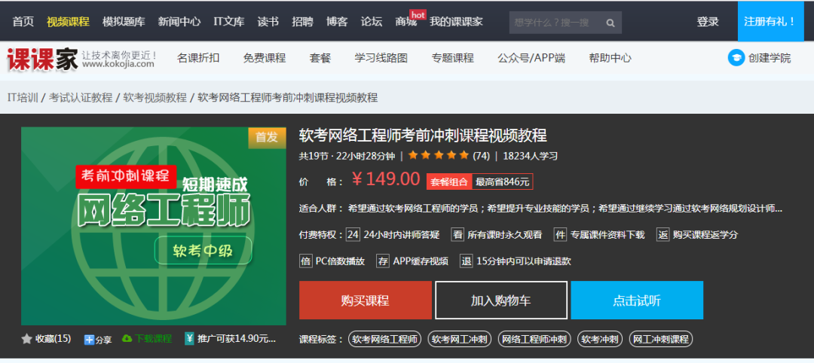Click the 看 permanent viewing icon
814x363 pixels.
457,234
